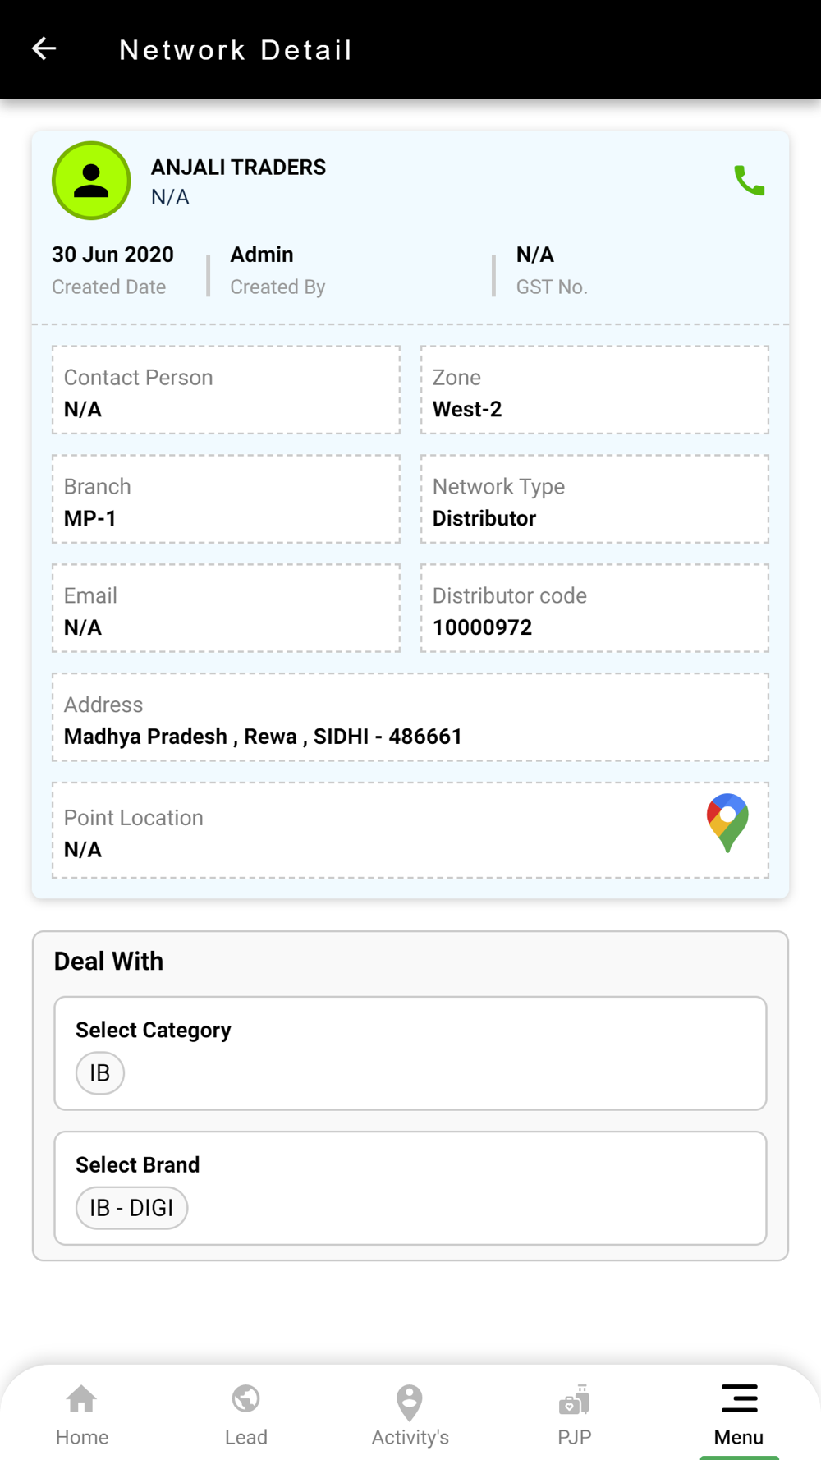
Task: Tap the Zone West-2 field
Action: point(594,390)
